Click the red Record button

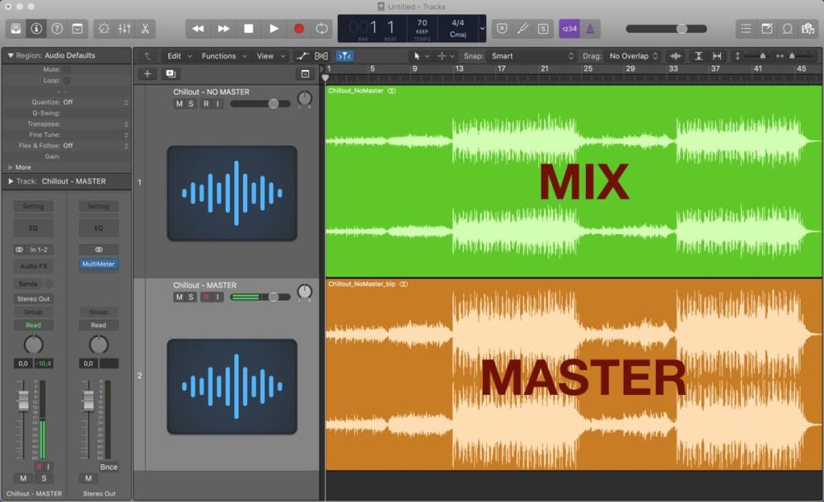(299, 29)
